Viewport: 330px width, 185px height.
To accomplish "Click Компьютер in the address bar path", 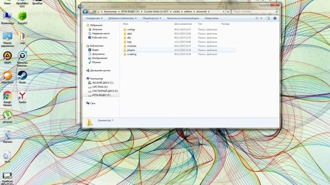I will coord(110,12).
